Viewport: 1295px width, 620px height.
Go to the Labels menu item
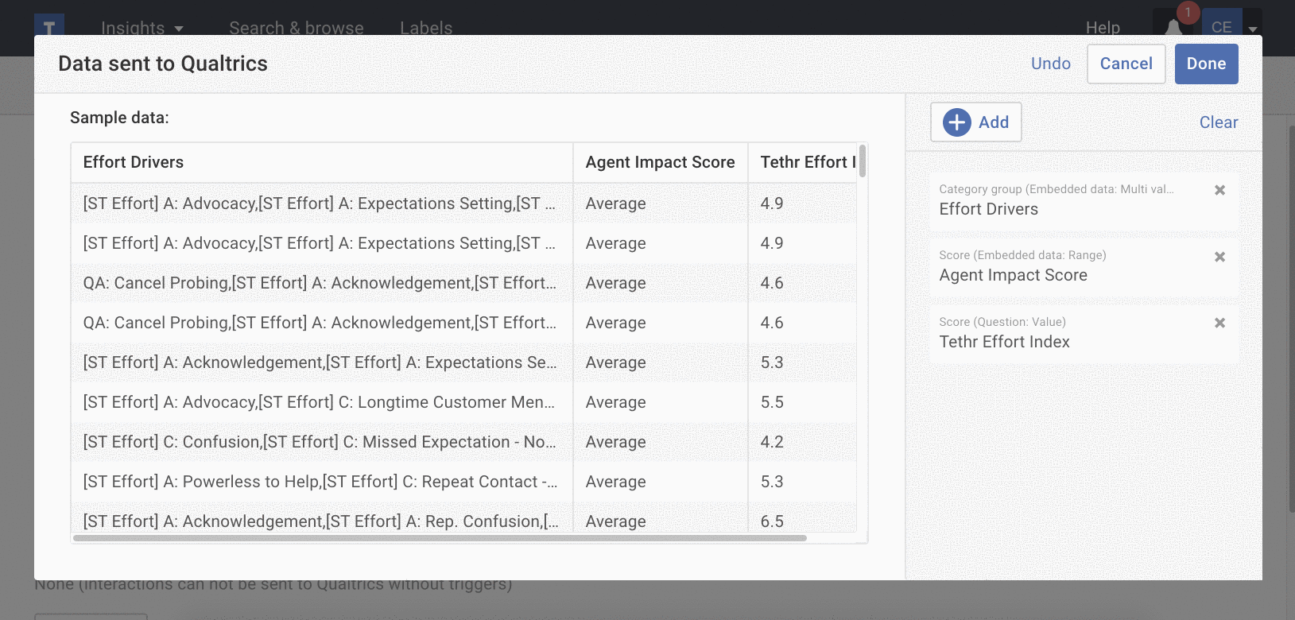[425, 28]
